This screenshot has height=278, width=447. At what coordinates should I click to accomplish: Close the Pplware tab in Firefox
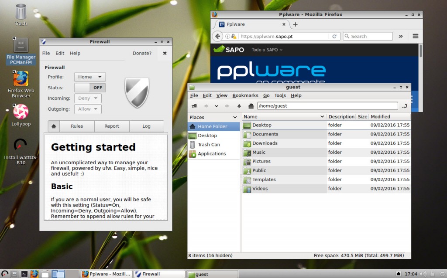tap(284, 24)
